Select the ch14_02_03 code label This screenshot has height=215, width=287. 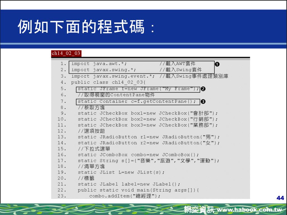(x=66, y=53)
